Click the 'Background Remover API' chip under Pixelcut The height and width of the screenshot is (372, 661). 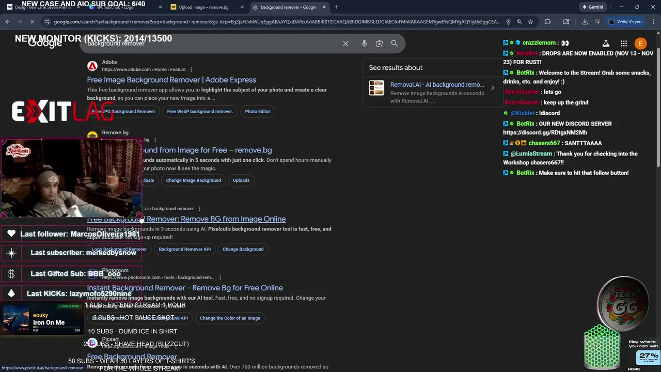[185, 249]
